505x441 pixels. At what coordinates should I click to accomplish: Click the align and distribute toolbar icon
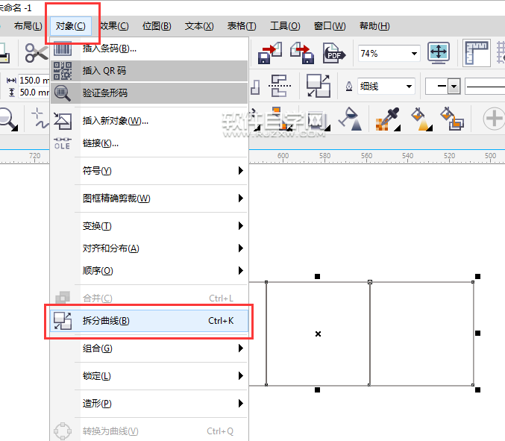click(279, 86)
